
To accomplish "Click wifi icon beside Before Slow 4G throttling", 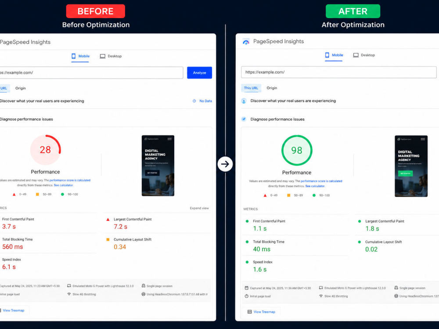I will pyautogui.click(x=69, y=294).
